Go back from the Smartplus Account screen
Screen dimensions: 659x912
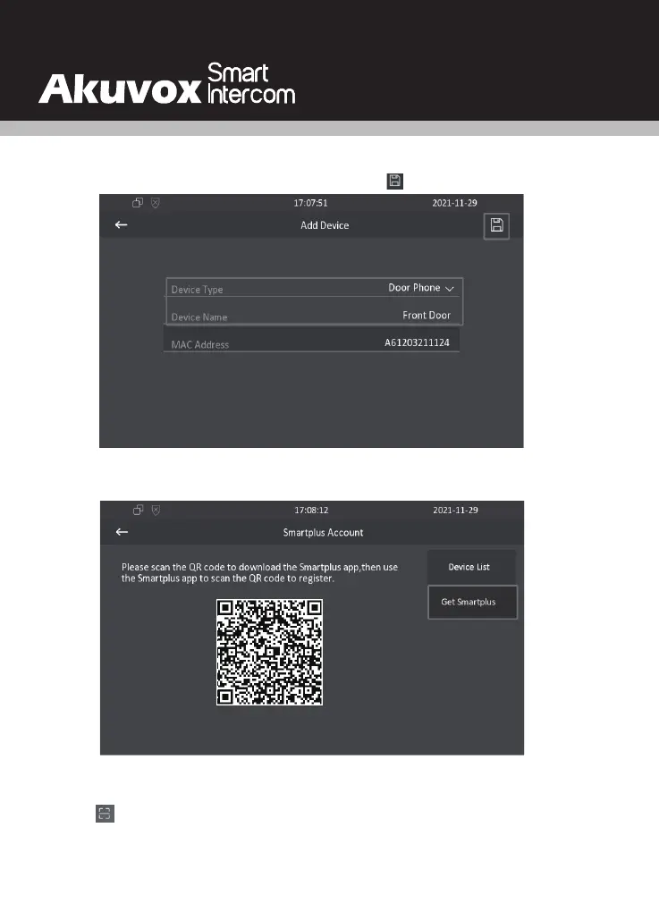point(122,532)
